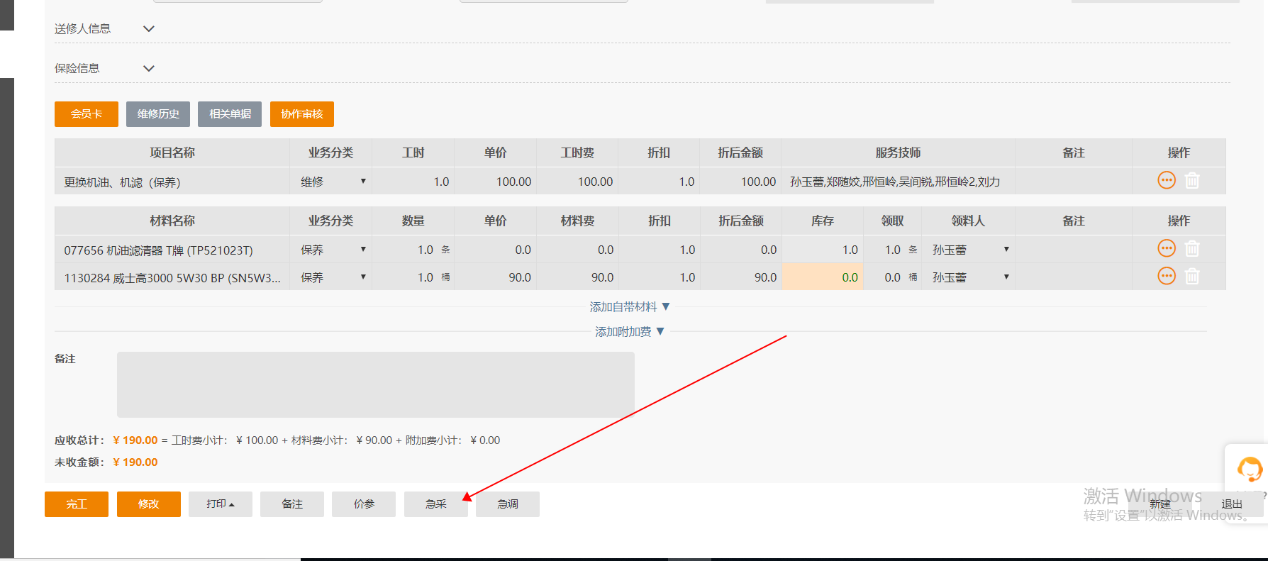This screenshot has width=1268, height=561.
Task: Edit 单价 90.0 of 威士高3000 row
Action: pos(495,277)
